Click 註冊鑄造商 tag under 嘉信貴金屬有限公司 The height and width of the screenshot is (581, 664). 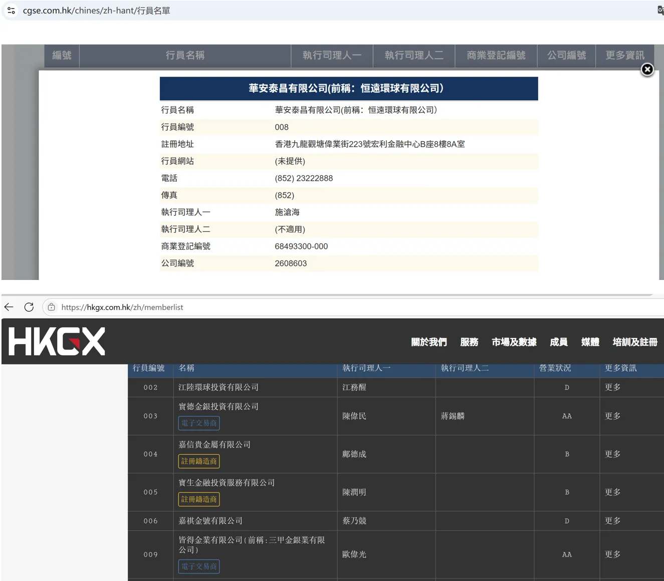(x=199, y=461)
